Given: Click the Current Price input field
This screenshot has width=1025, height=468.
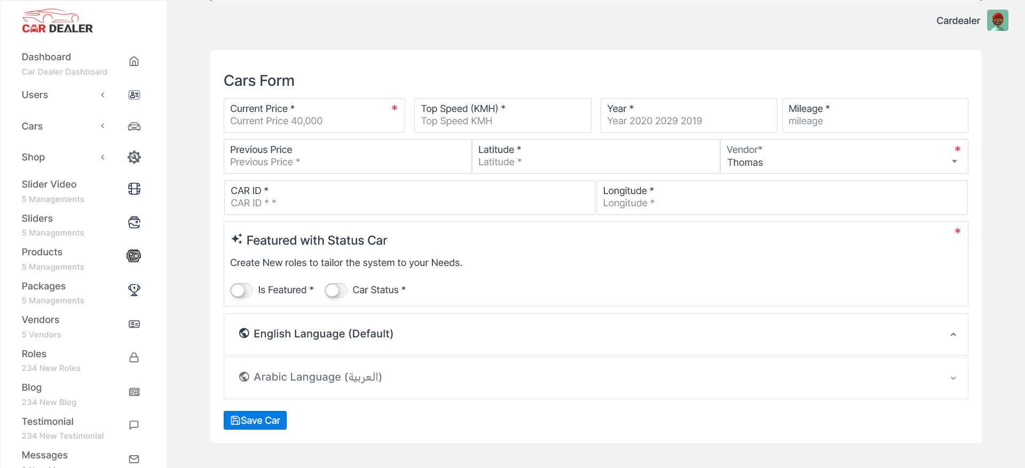Looking at the screenshot, I should pos(310,121).
